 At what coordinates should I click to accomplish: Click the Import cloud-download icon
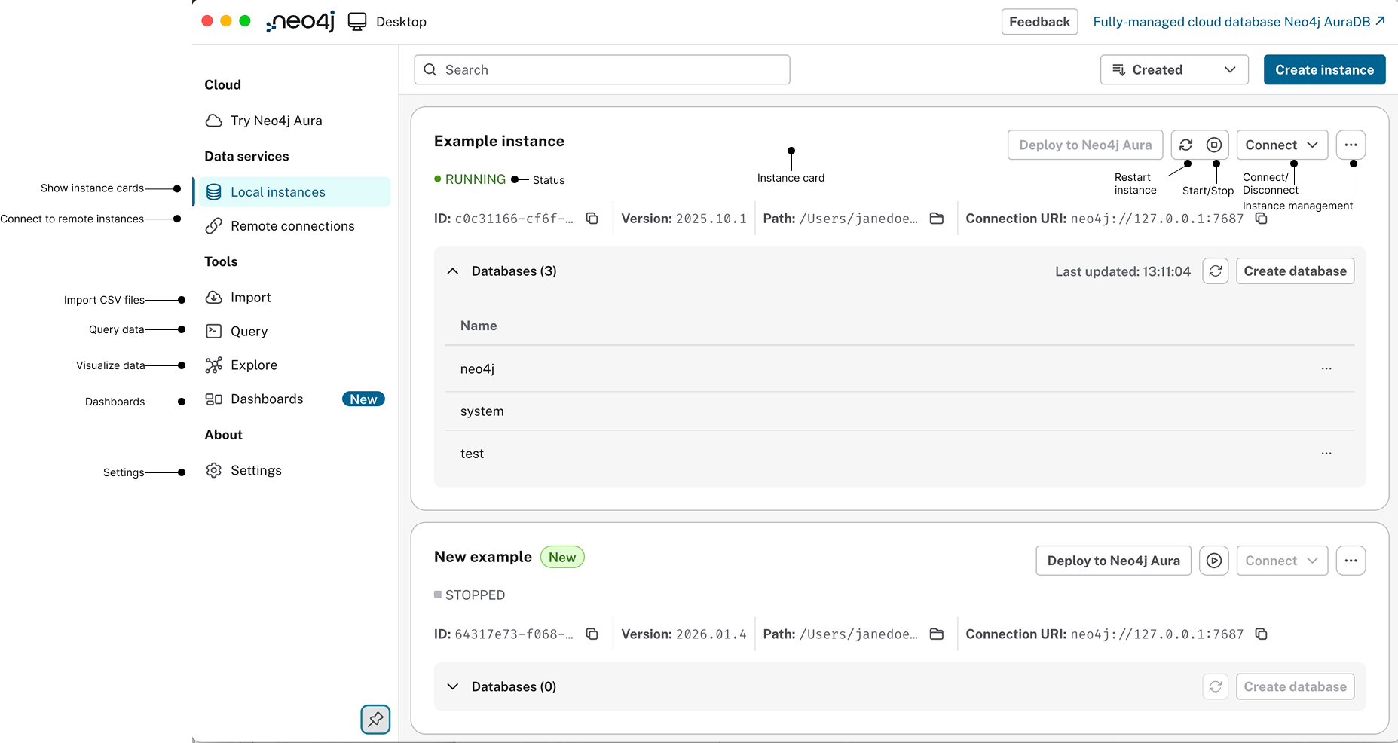coord(214,298)
